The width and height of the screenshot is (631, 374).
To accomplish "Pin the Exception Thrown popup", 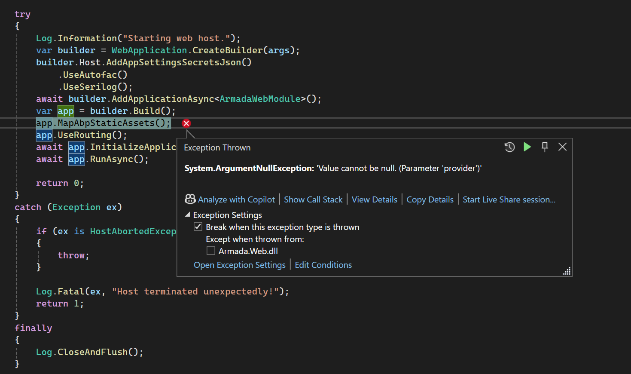I will pos(545,147).
